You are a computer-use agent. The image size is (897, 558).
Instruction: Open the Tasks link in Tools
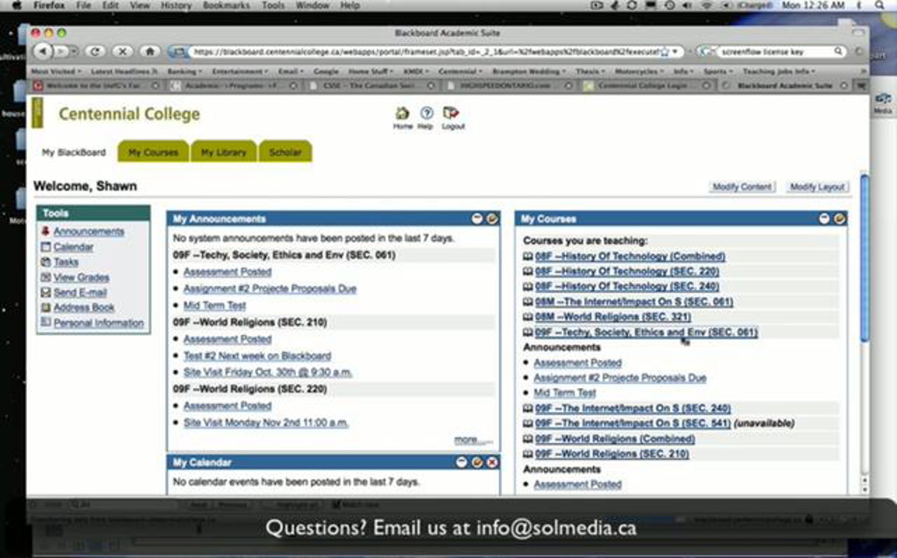pyautogui.click(x=66, y=262)
